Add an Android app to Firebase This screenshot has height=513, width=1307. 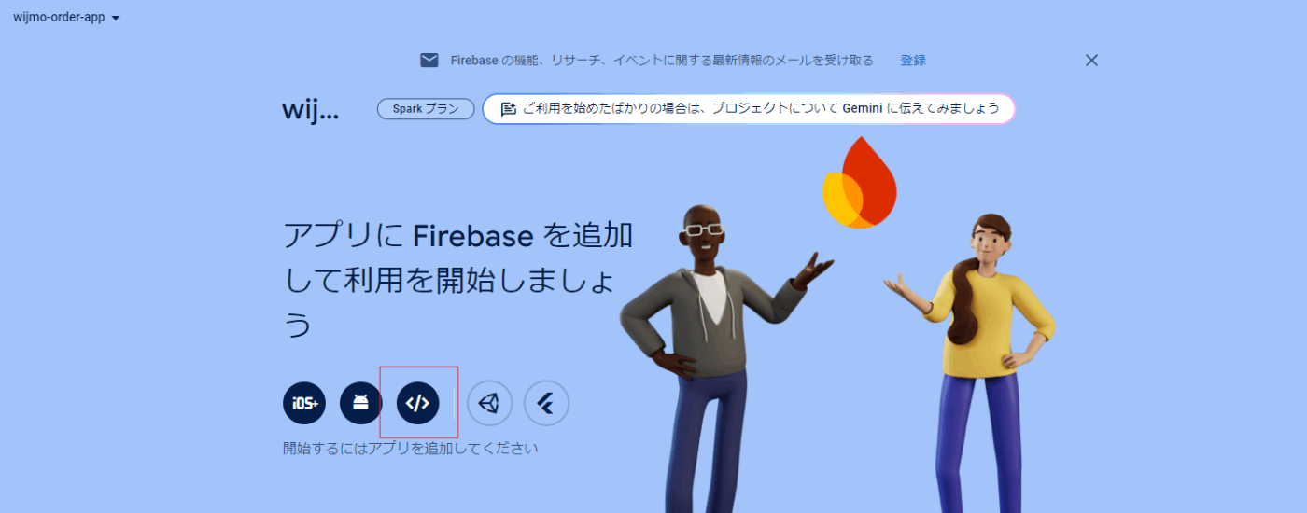pyautogui.click(x=361, y=404)
